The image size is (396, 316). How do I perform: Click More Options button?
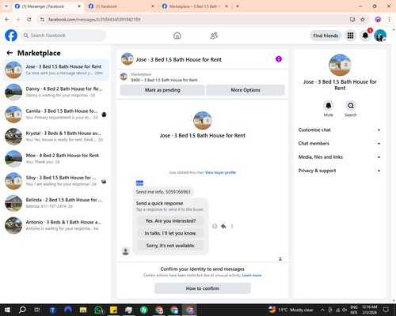[x=246, y=90]
